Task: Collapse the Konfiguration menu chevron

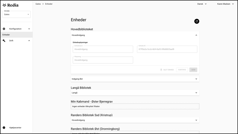Action: 29,29
